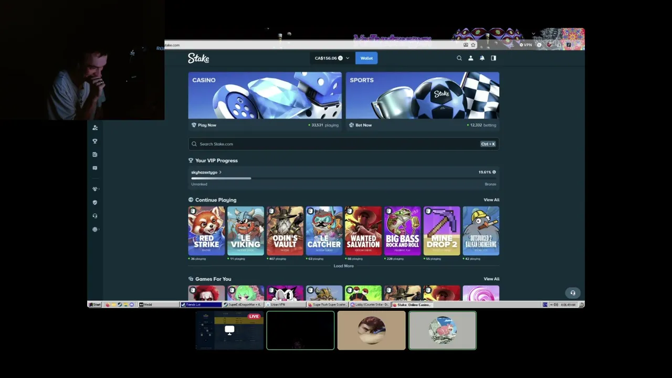Focus the Search Stake.com field

343,144
